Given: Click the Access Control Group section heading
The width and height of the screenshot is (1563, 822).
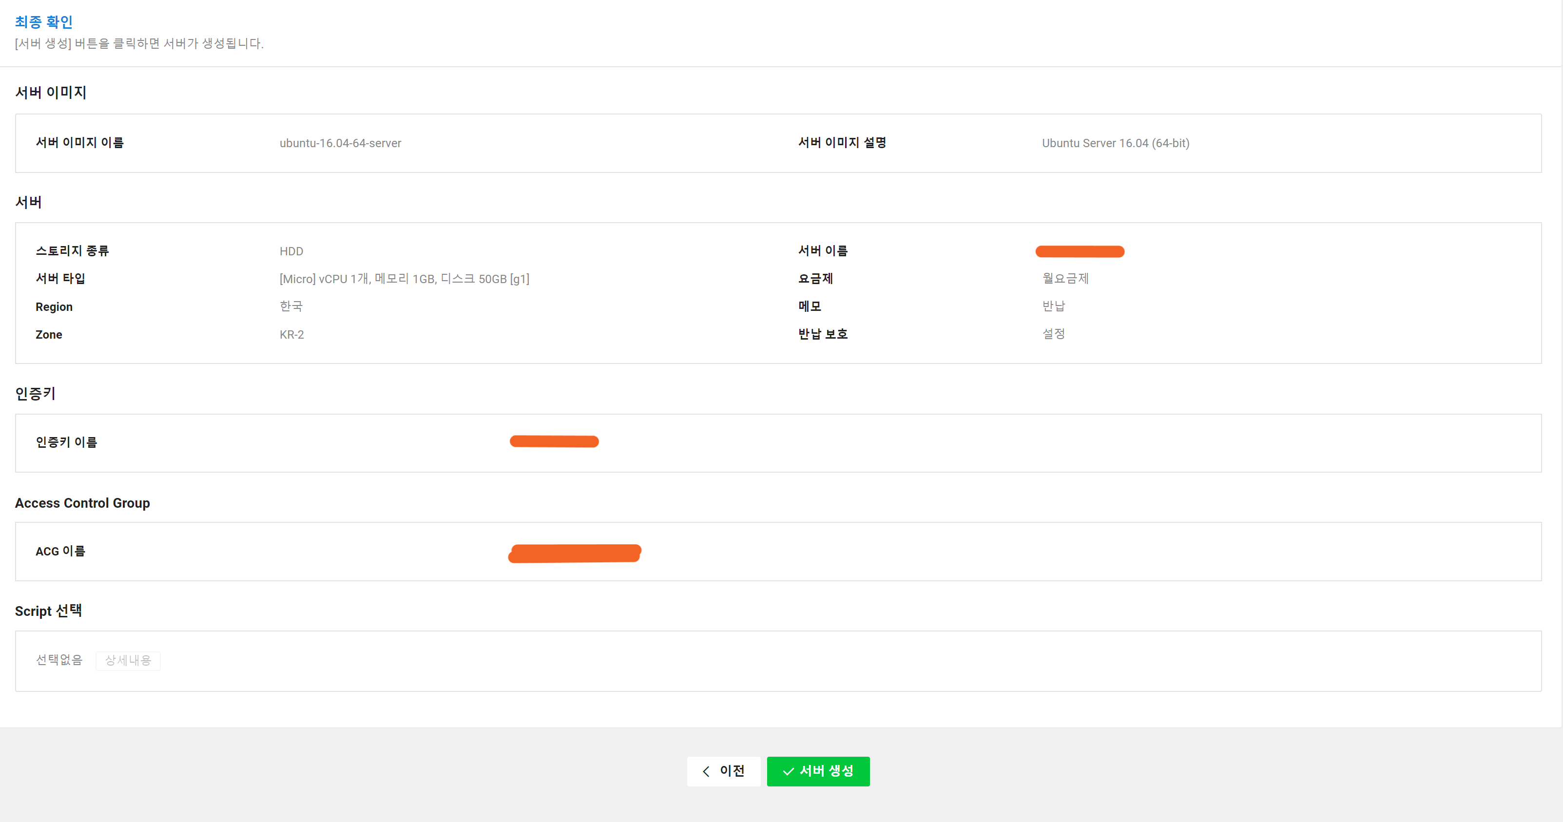Looking at the screenshot, I should [x=82, y=503].
